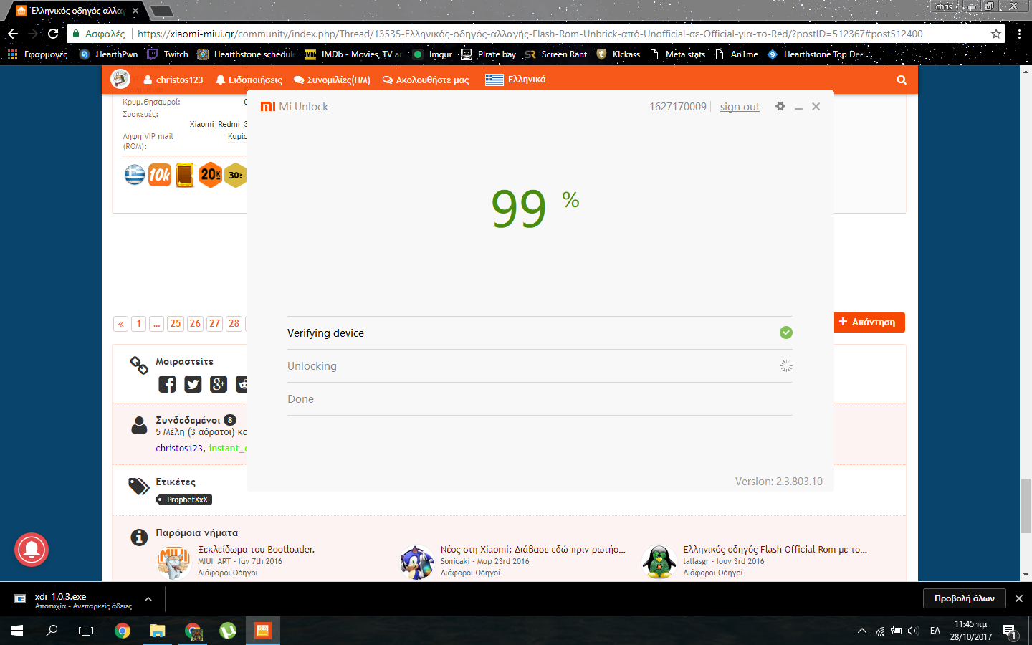Open the Εφαρμογές apps bookmark
The image size is (1032, 645).
(x=37, y=54)
